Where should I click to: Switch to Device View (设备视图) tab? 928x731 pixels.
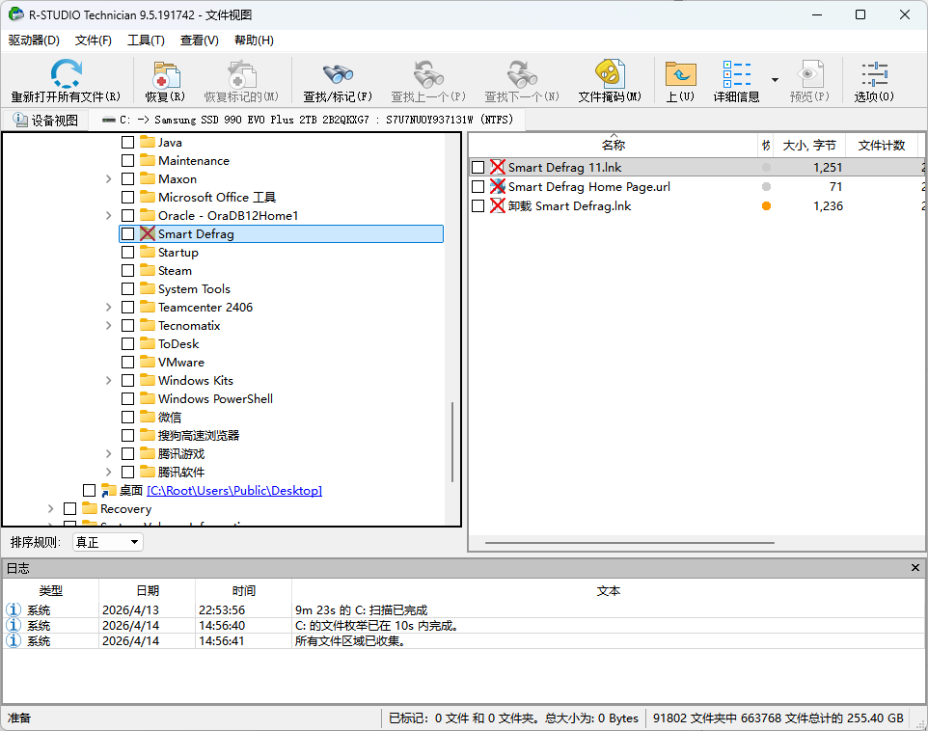tap(45, 121)
